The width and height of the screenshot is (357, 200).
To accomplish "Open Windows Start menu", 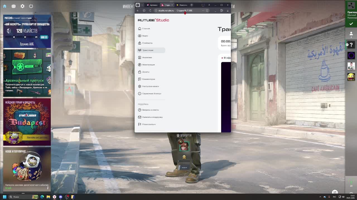I will [4, 197].
